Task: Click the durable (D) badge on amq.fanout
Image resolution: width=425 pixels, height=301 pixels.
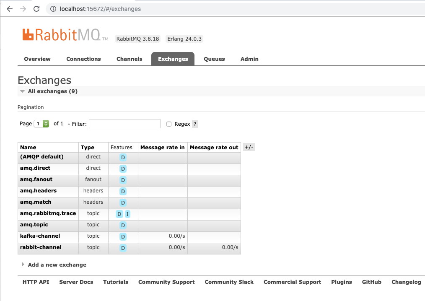Action: point(123,180)
